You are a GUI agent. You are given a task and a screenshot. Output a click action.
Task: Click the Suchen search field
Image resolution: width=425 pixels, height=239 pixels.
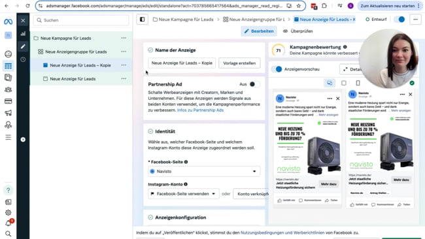tap(81, 20)
